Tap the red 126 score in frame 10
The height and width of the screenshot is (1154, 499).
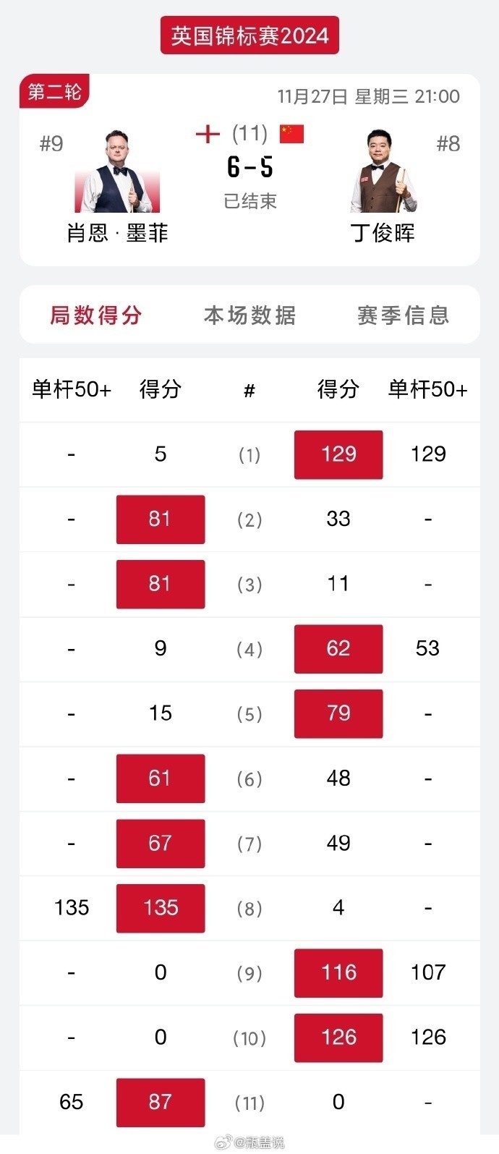point(338,1038)
